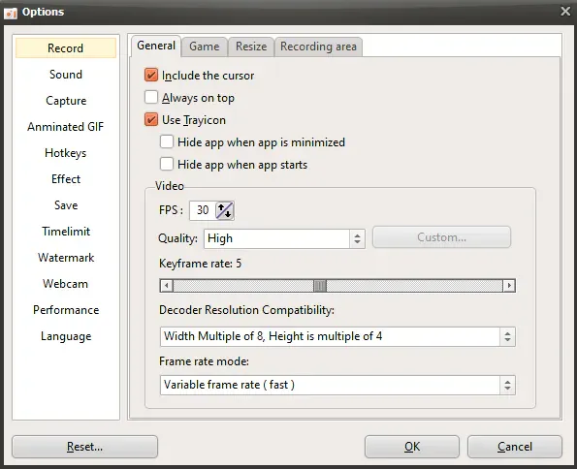Click the Custom... quality button
577x469 pixels.
441,237
